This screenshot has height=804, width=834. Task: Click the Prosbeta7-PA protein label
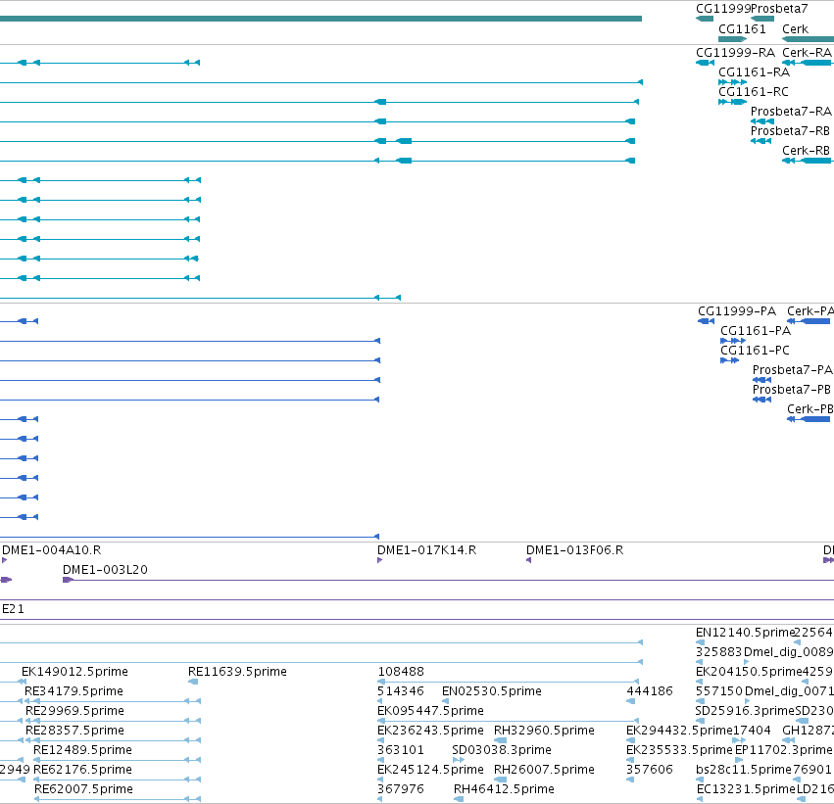tap(793, 370)
